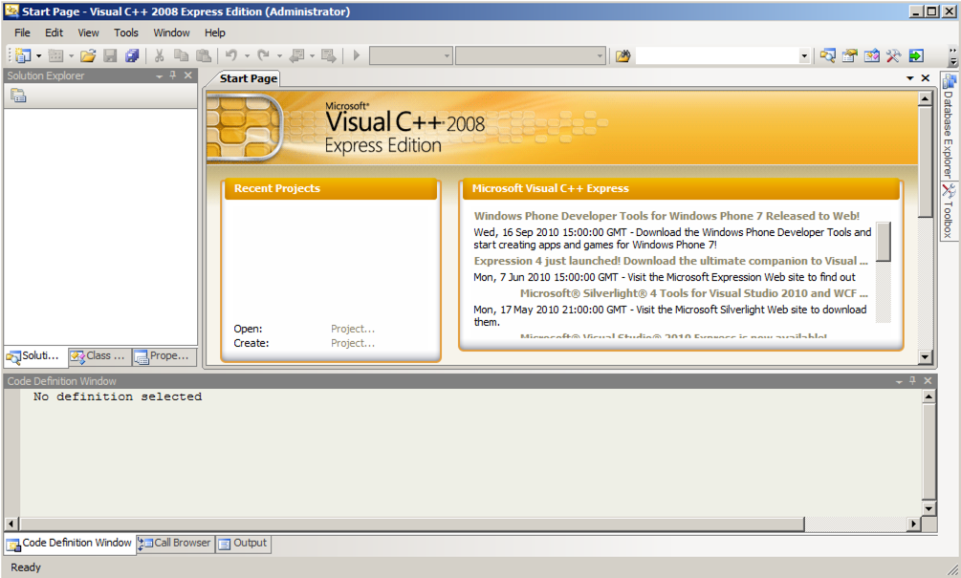Expand the Toolbox side tab
The height and width of the screenshot is (578, 961).
coord(949,211)
